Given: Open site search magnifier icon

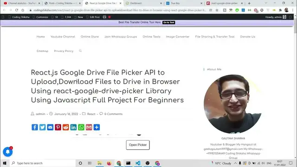Looking at the screenshot, I should point(80,51).
